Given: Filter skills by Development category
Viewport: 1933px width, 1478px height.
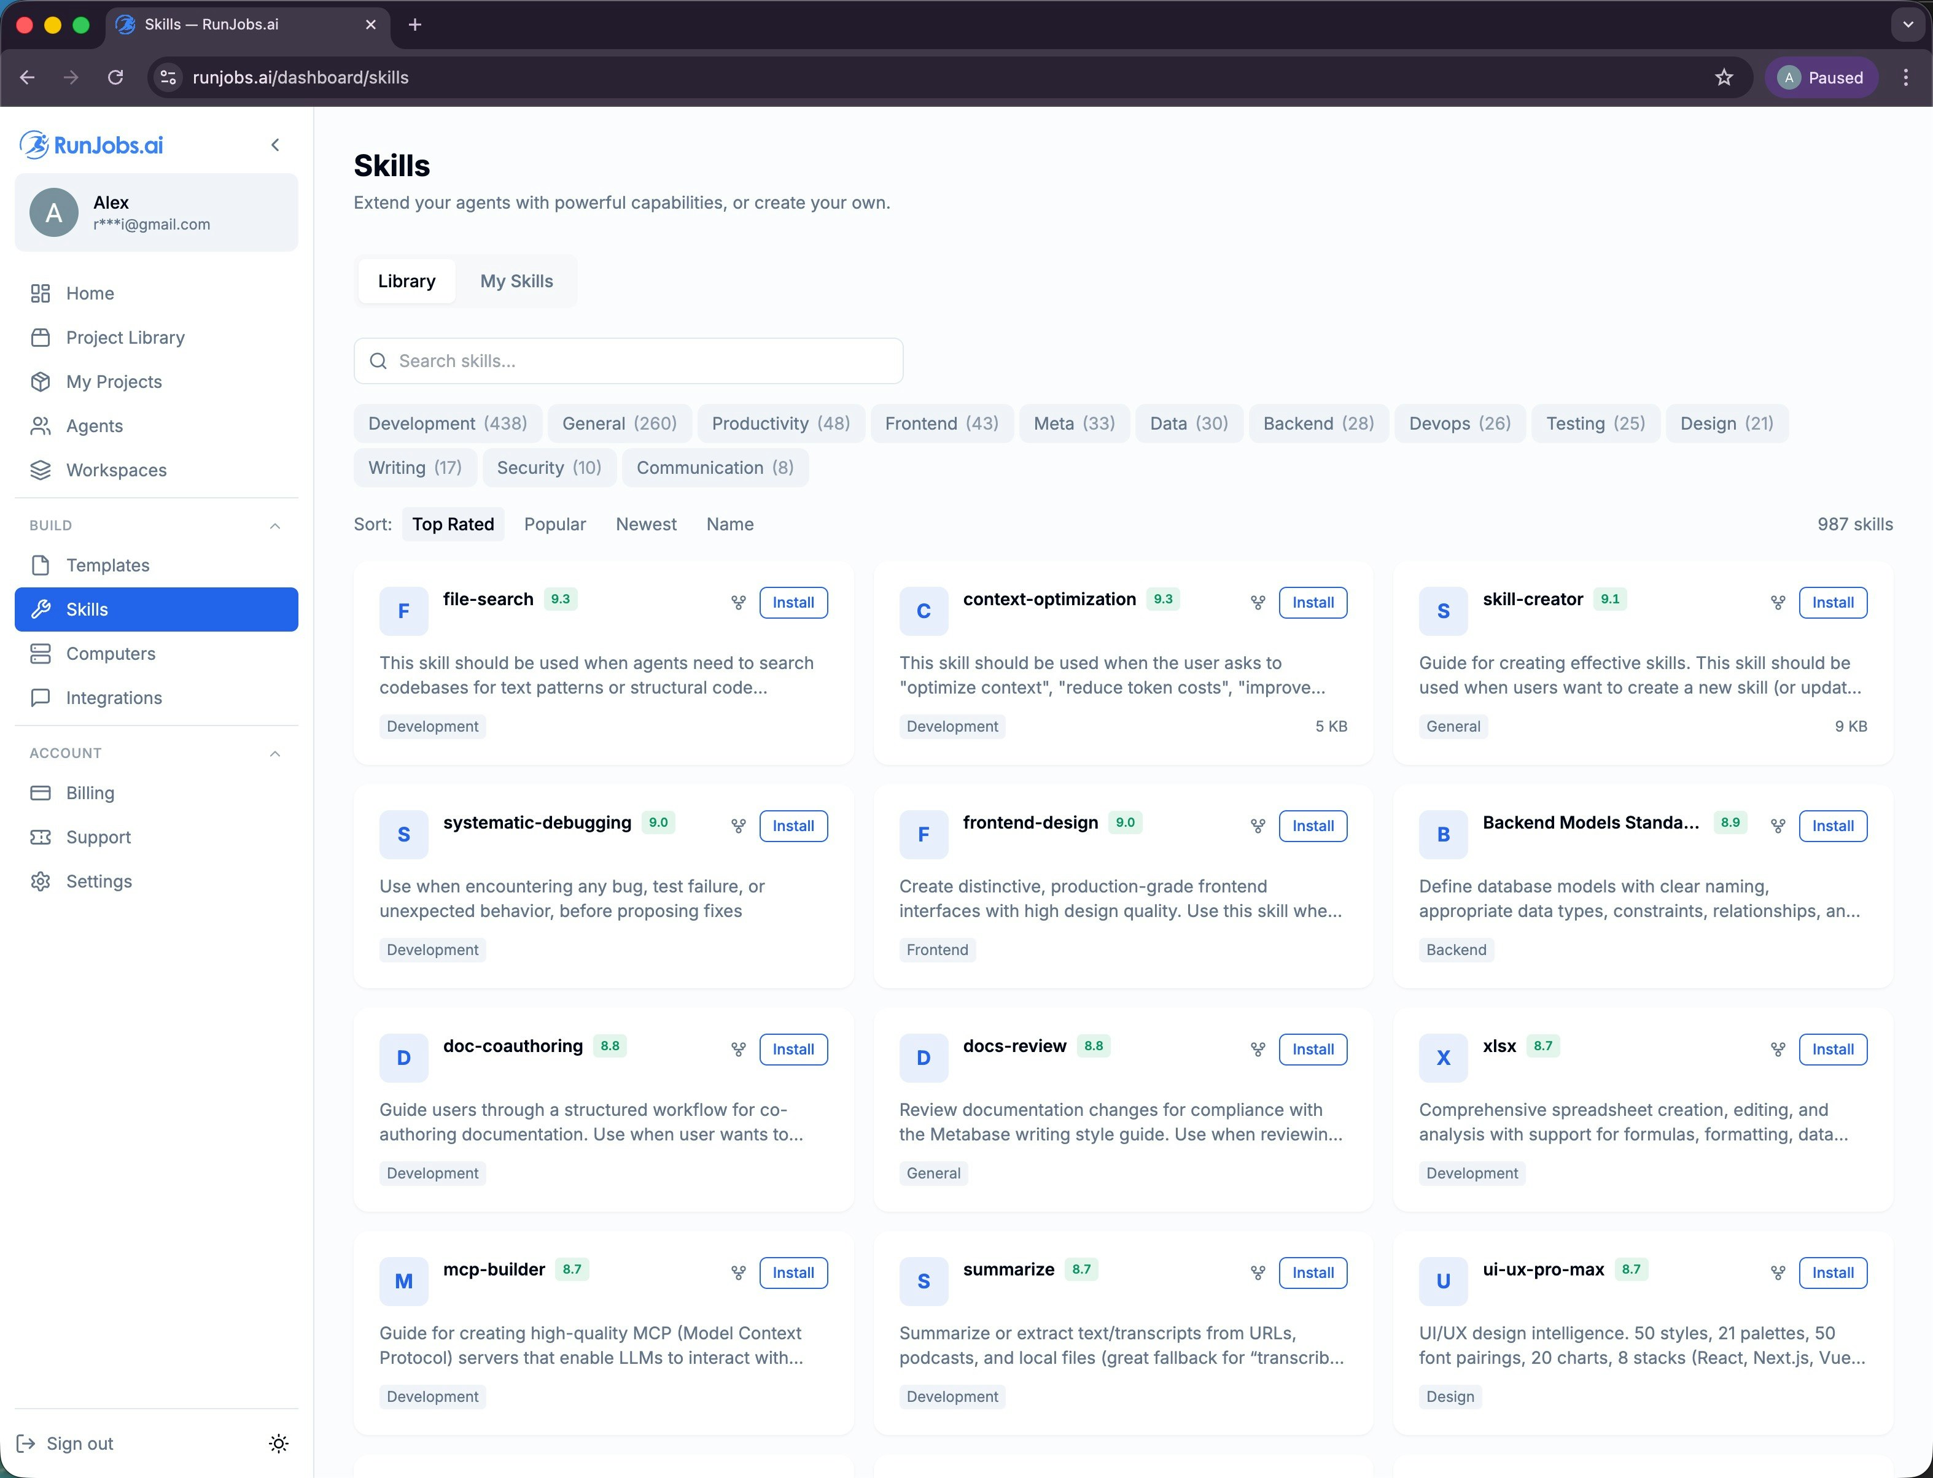Looking at the screenshot, I should click(x=447, y=423).
